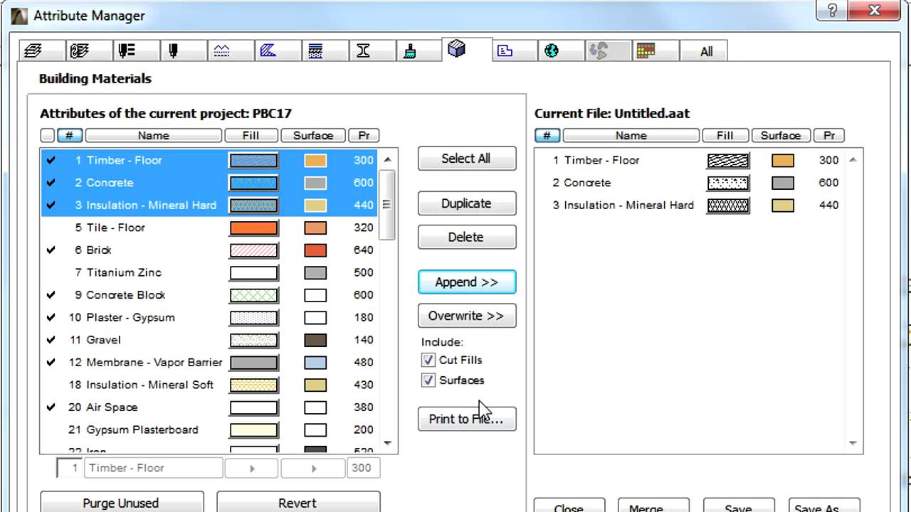The image size is (911, 512).
Task: Open the Operation Profiles grid tab icon
Action: [646, 51]
